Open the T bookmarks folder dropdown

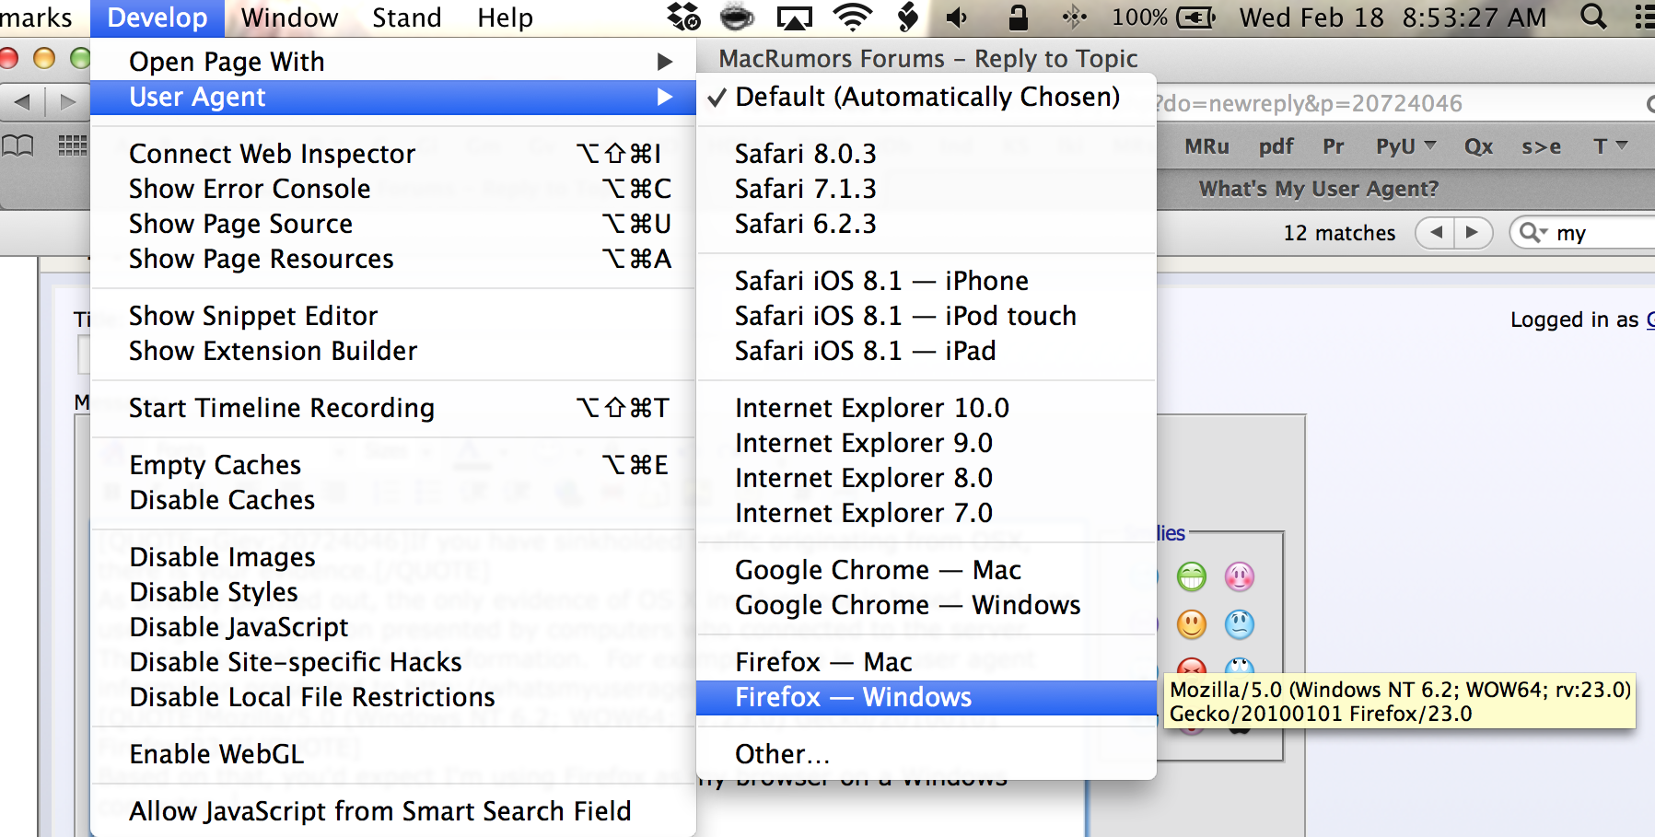pyautogui.click(x=1611, y=146)
